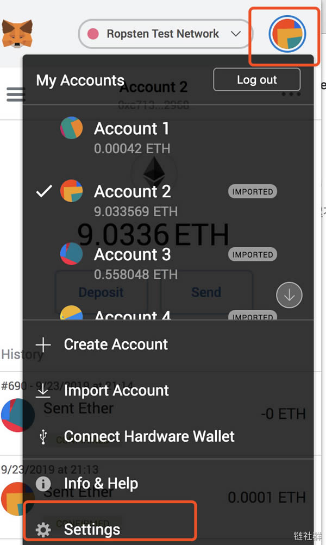Click the download arrow icon next to Import Account
Image resolution: width=326 pixels, height=545 pixels.
click(43, 390)
